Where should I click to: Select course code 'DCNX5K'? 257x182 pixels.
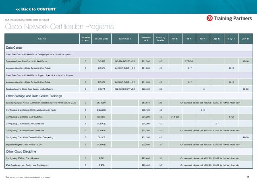point(102,130)
